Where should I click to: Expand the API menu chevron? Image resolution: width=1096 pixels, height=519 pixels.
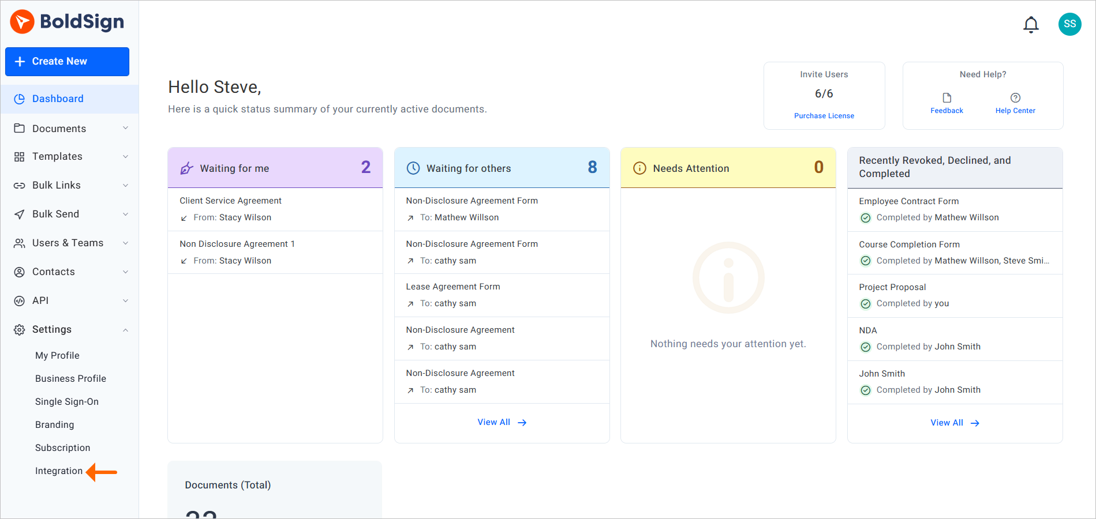coord(125,300)
